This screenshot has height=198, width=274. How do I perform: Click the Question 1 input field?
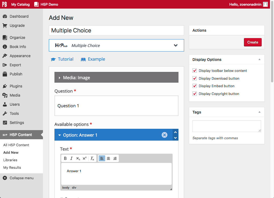pyautogui.click(x=116, y=106)
